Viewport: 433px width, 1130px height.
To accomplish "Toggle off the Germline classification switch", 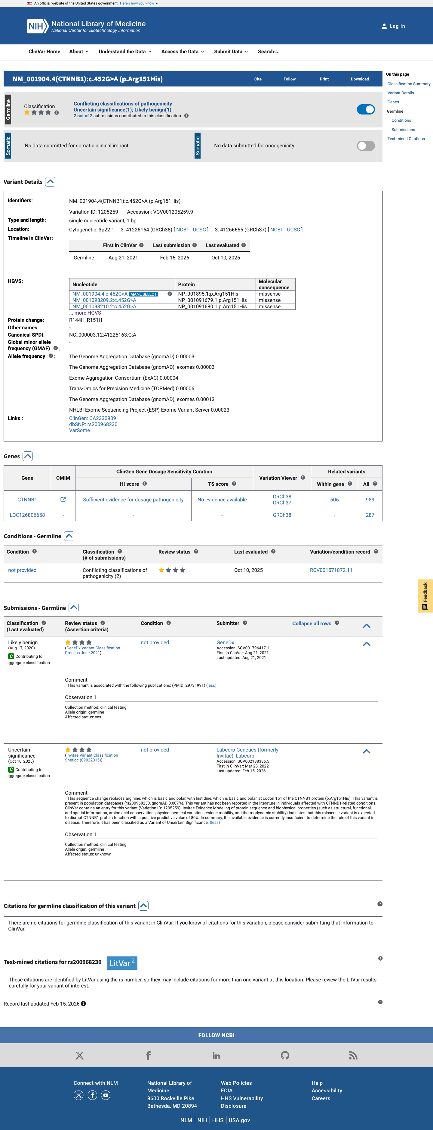I will (366, 109).
